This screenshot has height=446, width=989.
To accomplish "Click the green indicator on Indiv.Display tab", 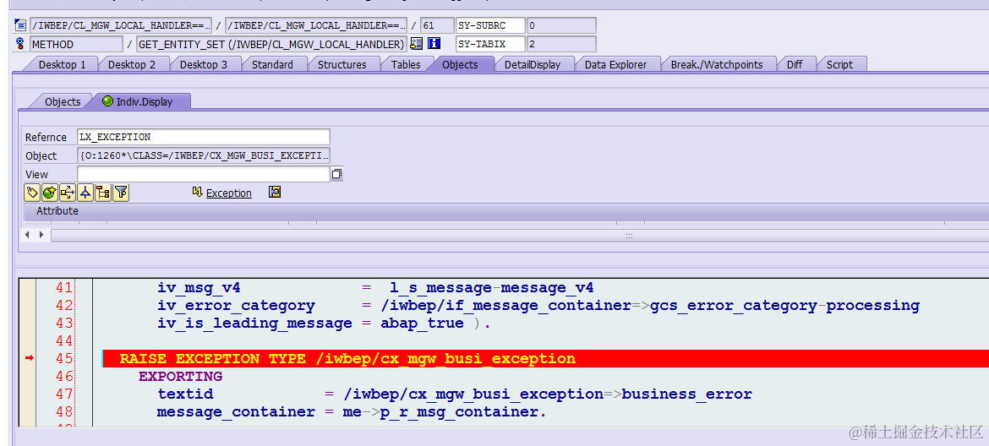I will pos(108,101).
